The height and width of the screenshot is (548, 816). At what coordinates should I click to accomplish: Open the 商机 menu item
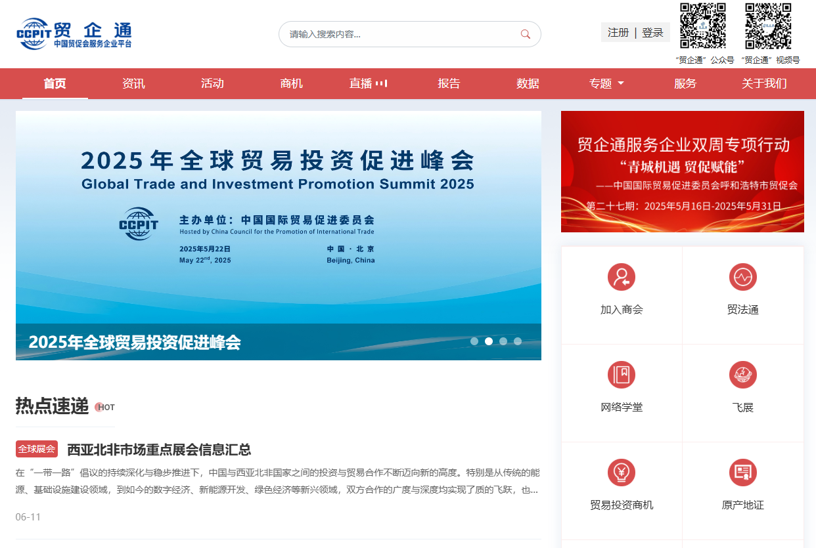(x=291, y=83)
